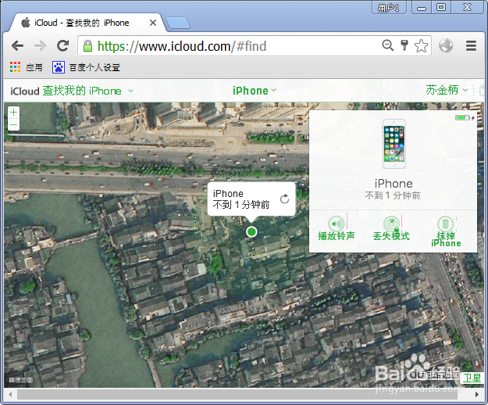Click the 抹掉 iPhone erase button
The width and height of the screenshot is (488, 405).
pyautogui.click(x=446, y=231)
